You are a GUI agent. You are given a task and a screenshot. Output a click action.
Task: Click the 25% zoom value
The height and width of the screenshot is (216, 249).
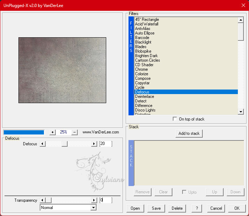63,132
